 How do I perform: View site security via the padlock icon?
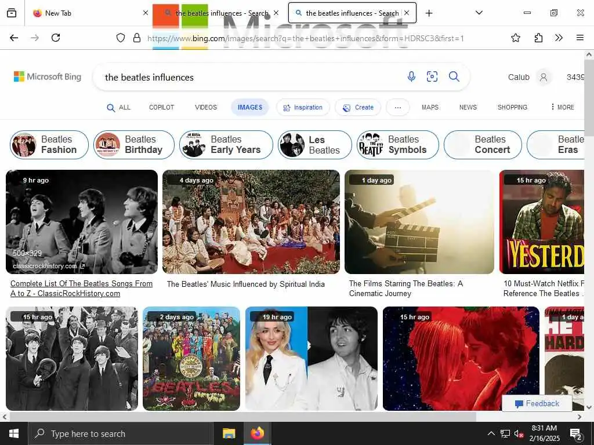coord(137,38)
